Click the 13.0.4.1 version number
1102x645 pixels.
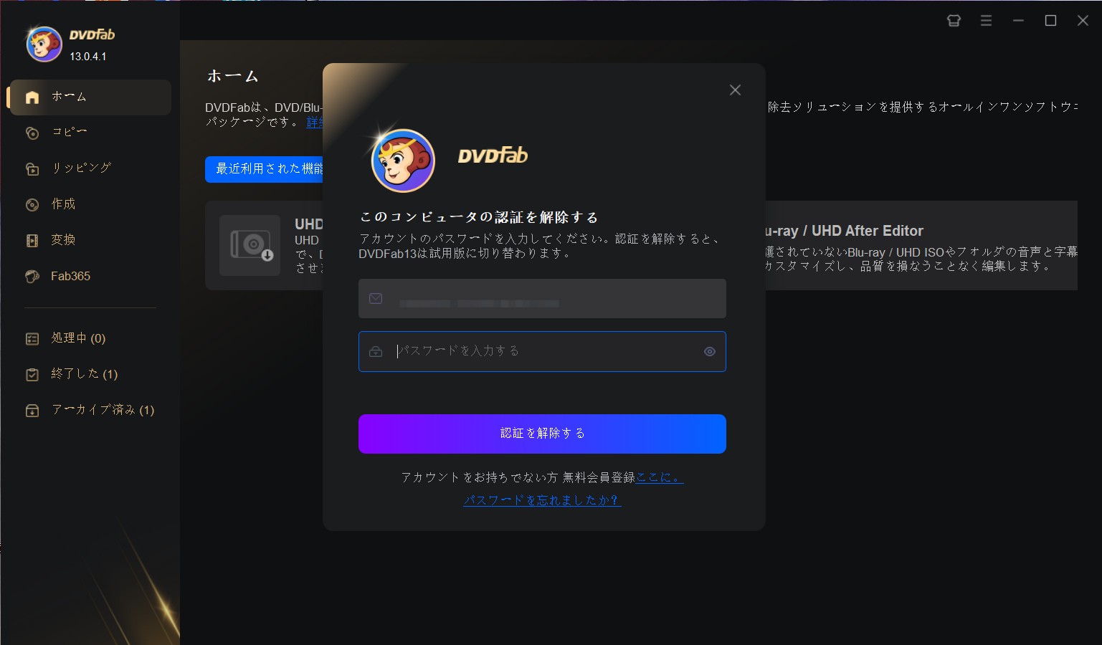pos(88,57)
